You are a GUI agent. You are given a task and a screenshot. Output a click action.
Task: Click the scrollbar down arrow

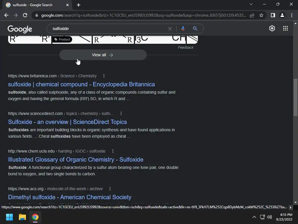[295, 202]
